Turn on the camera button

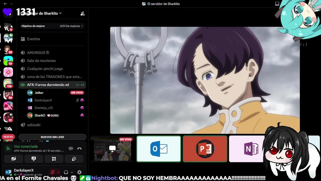pyautogui.click(x=14, y=159)
